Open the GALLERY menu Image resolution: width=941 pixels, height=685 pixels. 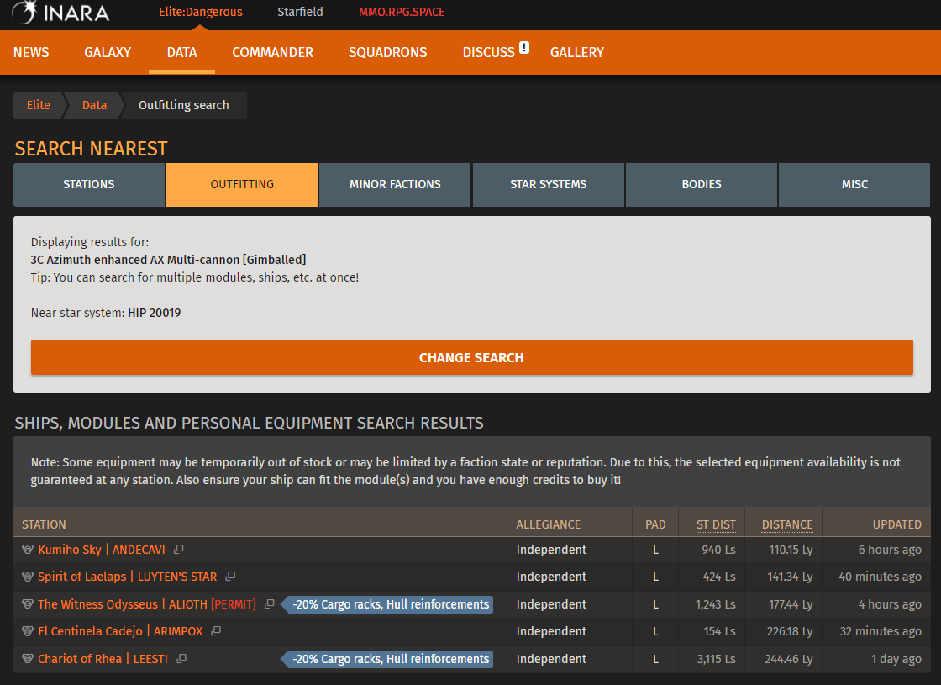click(576, 52)
